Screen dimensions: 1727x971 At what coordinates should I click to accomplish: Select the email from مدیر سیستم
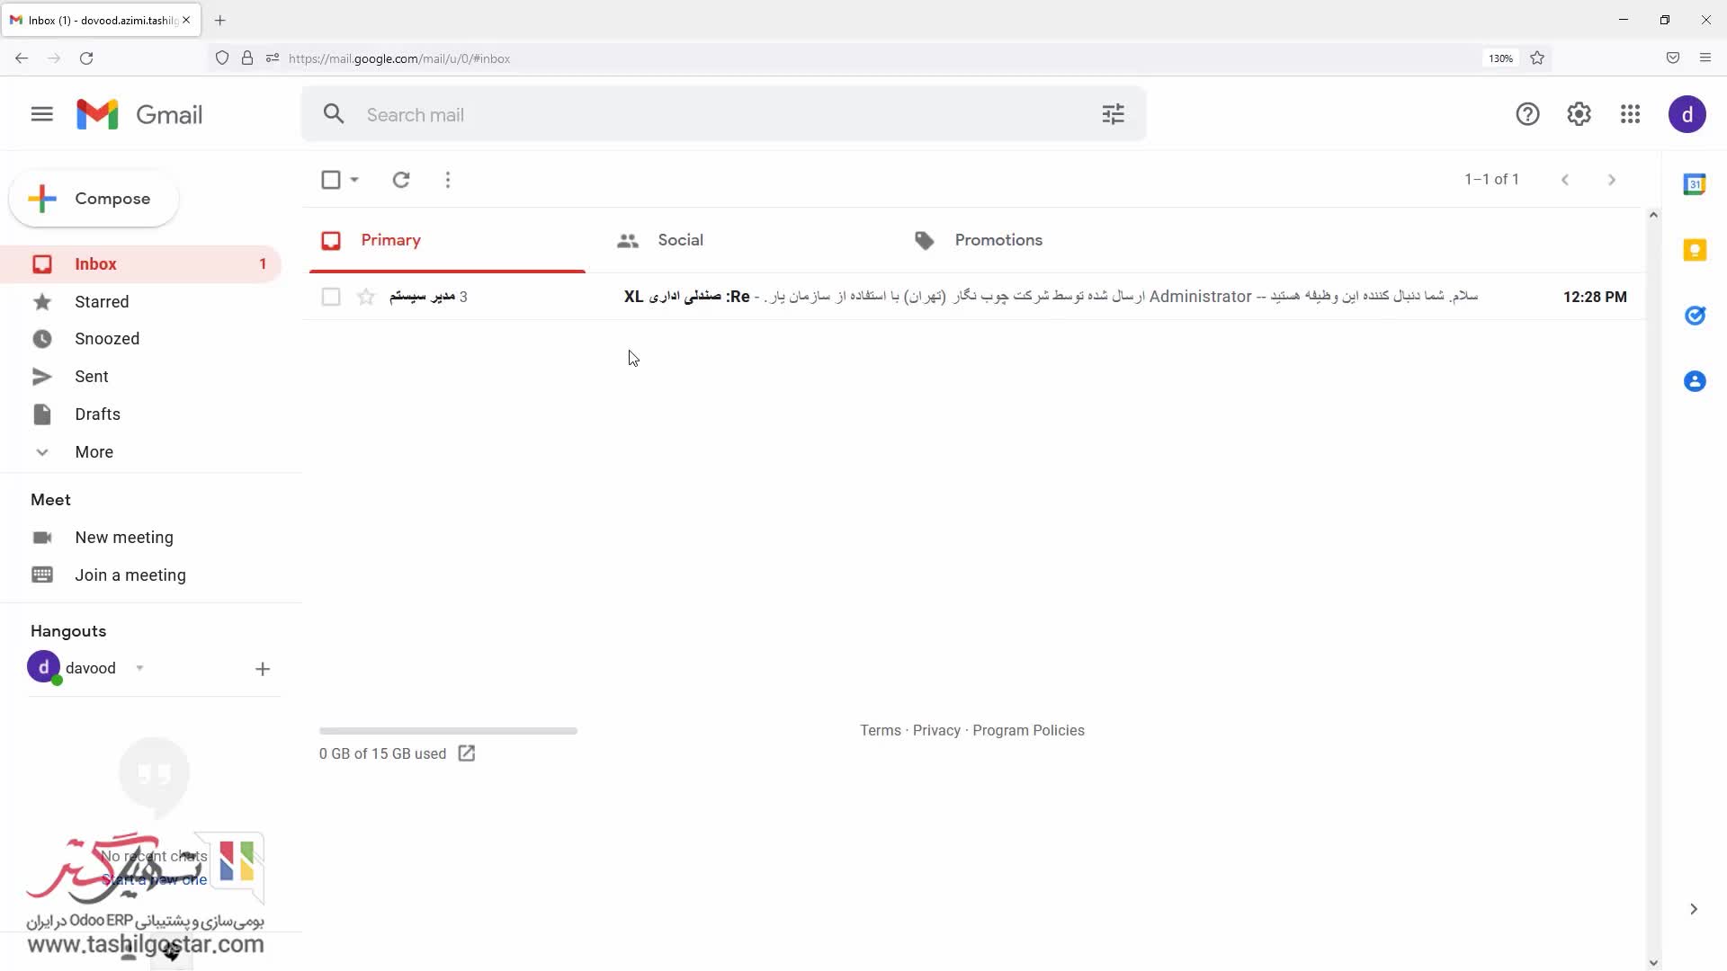(331, 297)
